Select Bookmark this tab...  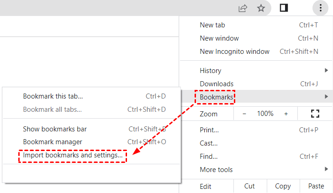pyautogui.click(x=92, y=96)
